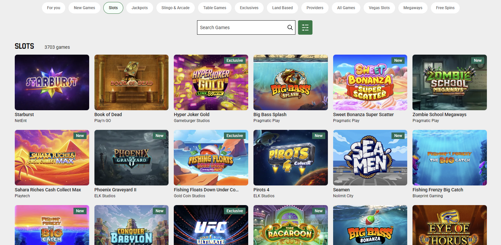Open the Zombie School Megaways thumbnail

(450, 82)
